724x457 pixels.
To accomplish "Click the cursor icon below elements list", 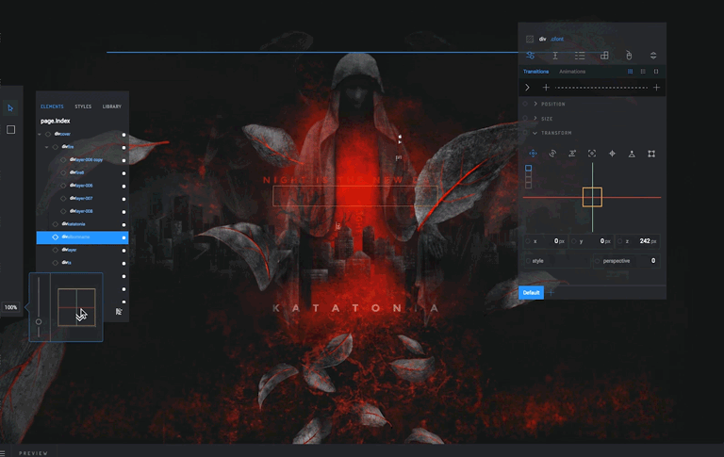I will [119, 312].
